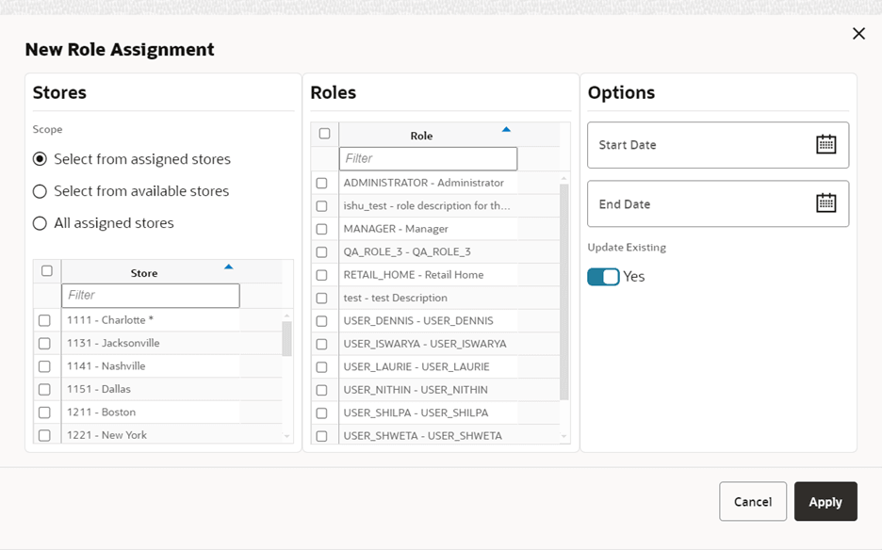Check the MANAGER - Manager role
Image resolution: width=882 pixels, height=550 pixels.
pyautogui.click(x=322, y=229)
